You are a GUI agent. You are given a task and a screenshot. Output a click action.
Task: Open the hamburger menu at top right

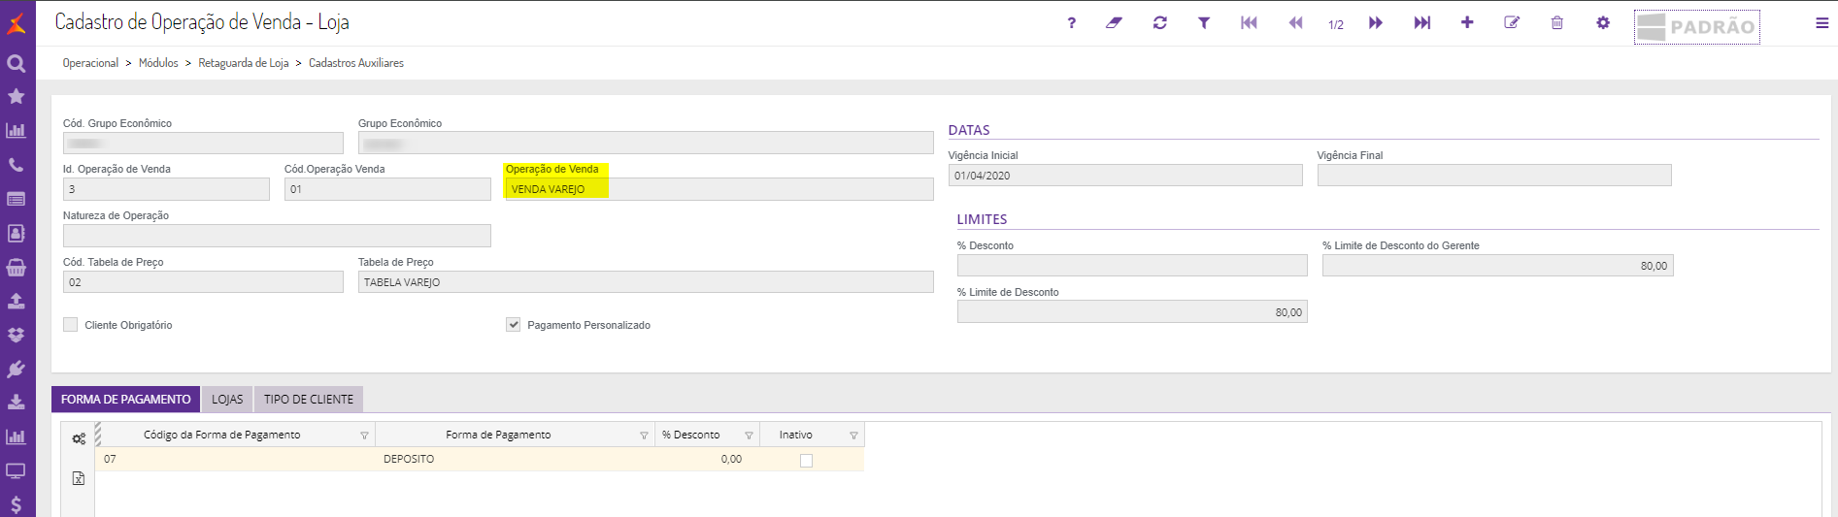[x=1821, y=23]
